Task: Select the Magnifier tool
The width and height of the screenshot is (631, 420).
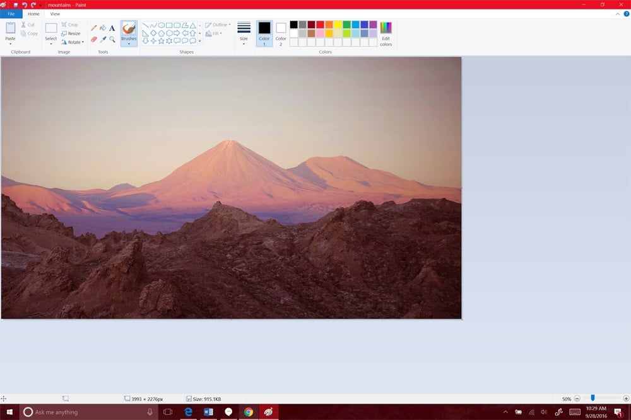Action: coord(112,40)
